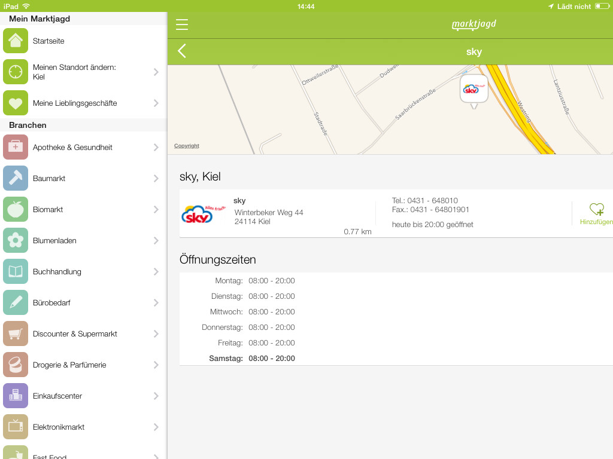This screenshot has width=613, height=459.
Task: Tap the Buchhandlung book icon
Action: pyautogui.click(x=16, y=271)
